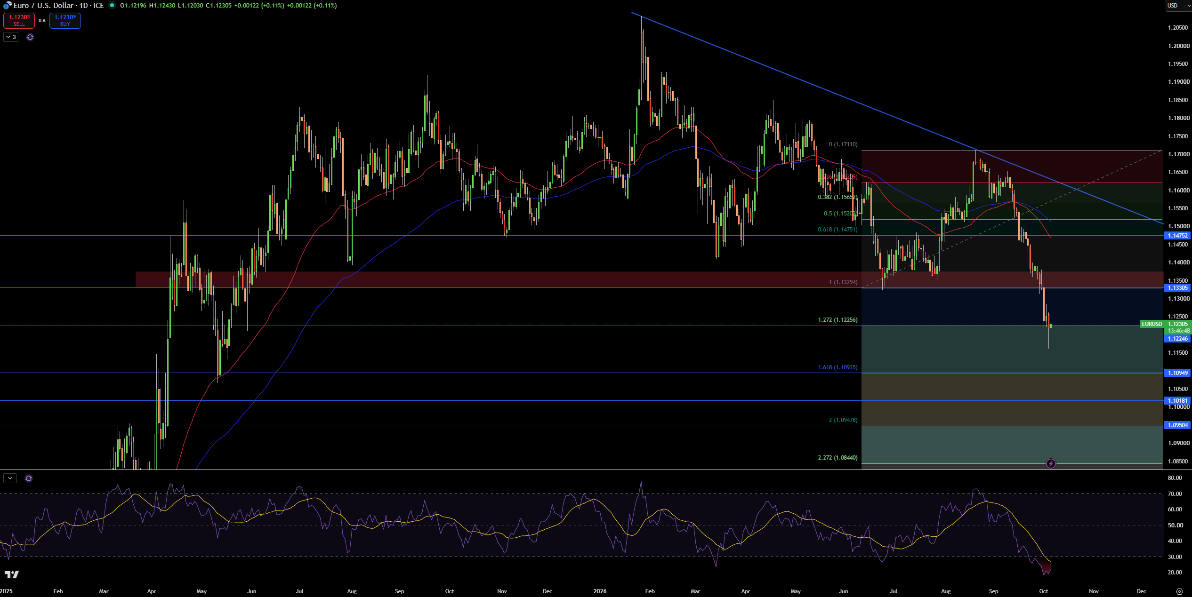Click the RSI 70.00 scale label
The image size is (1192, 597).
1175,494
